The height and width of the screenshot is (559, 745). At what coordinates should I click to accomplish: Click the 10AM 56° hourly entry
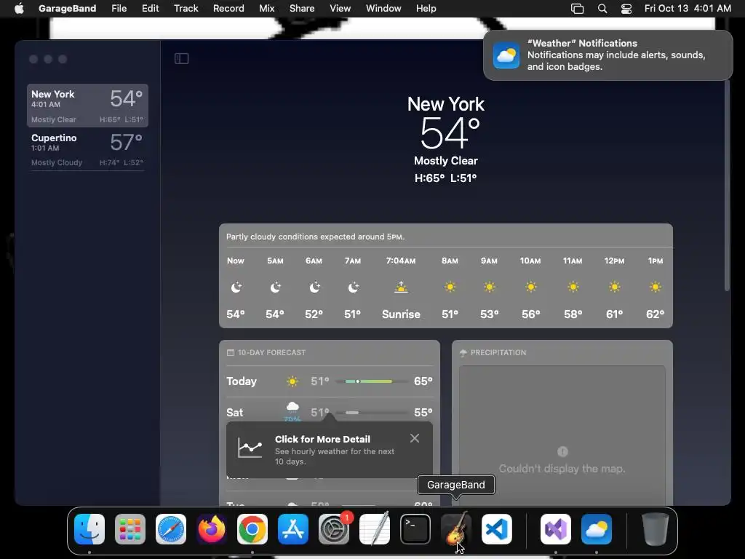[x=530, y=287]
